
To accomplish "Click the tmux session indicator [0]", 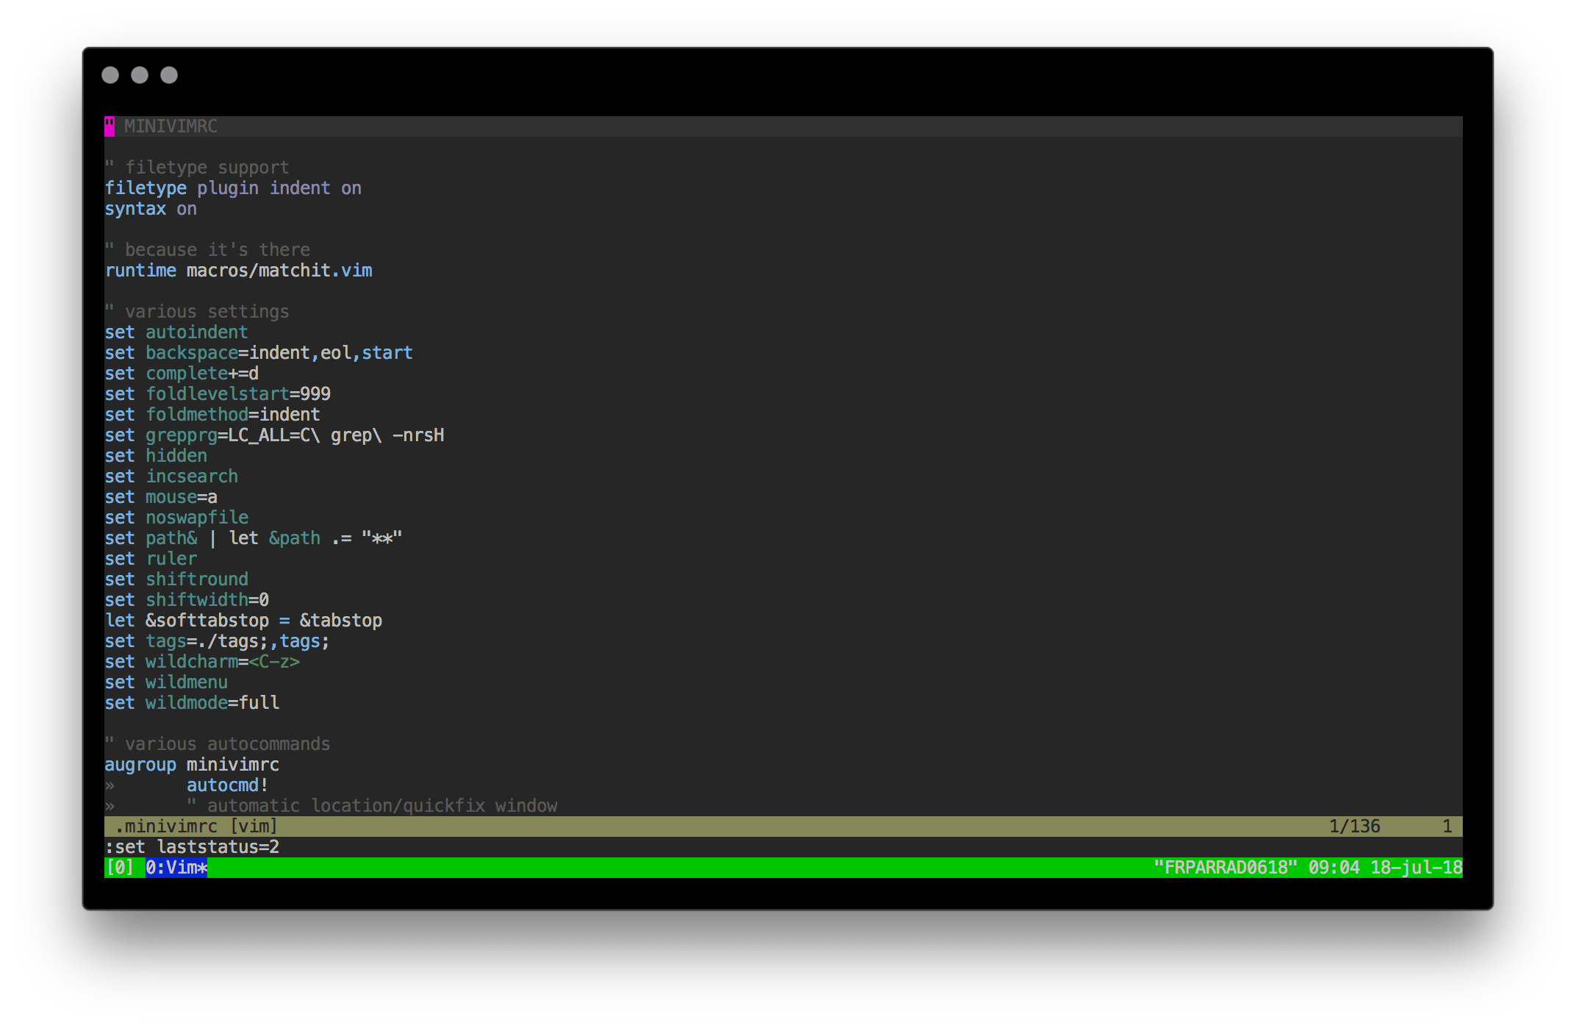I will pos(120,868).
